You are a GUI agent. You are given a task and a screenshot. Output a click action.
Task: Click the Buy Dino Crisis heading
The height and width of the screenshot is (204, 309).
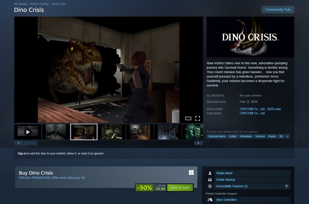[36, 173]
